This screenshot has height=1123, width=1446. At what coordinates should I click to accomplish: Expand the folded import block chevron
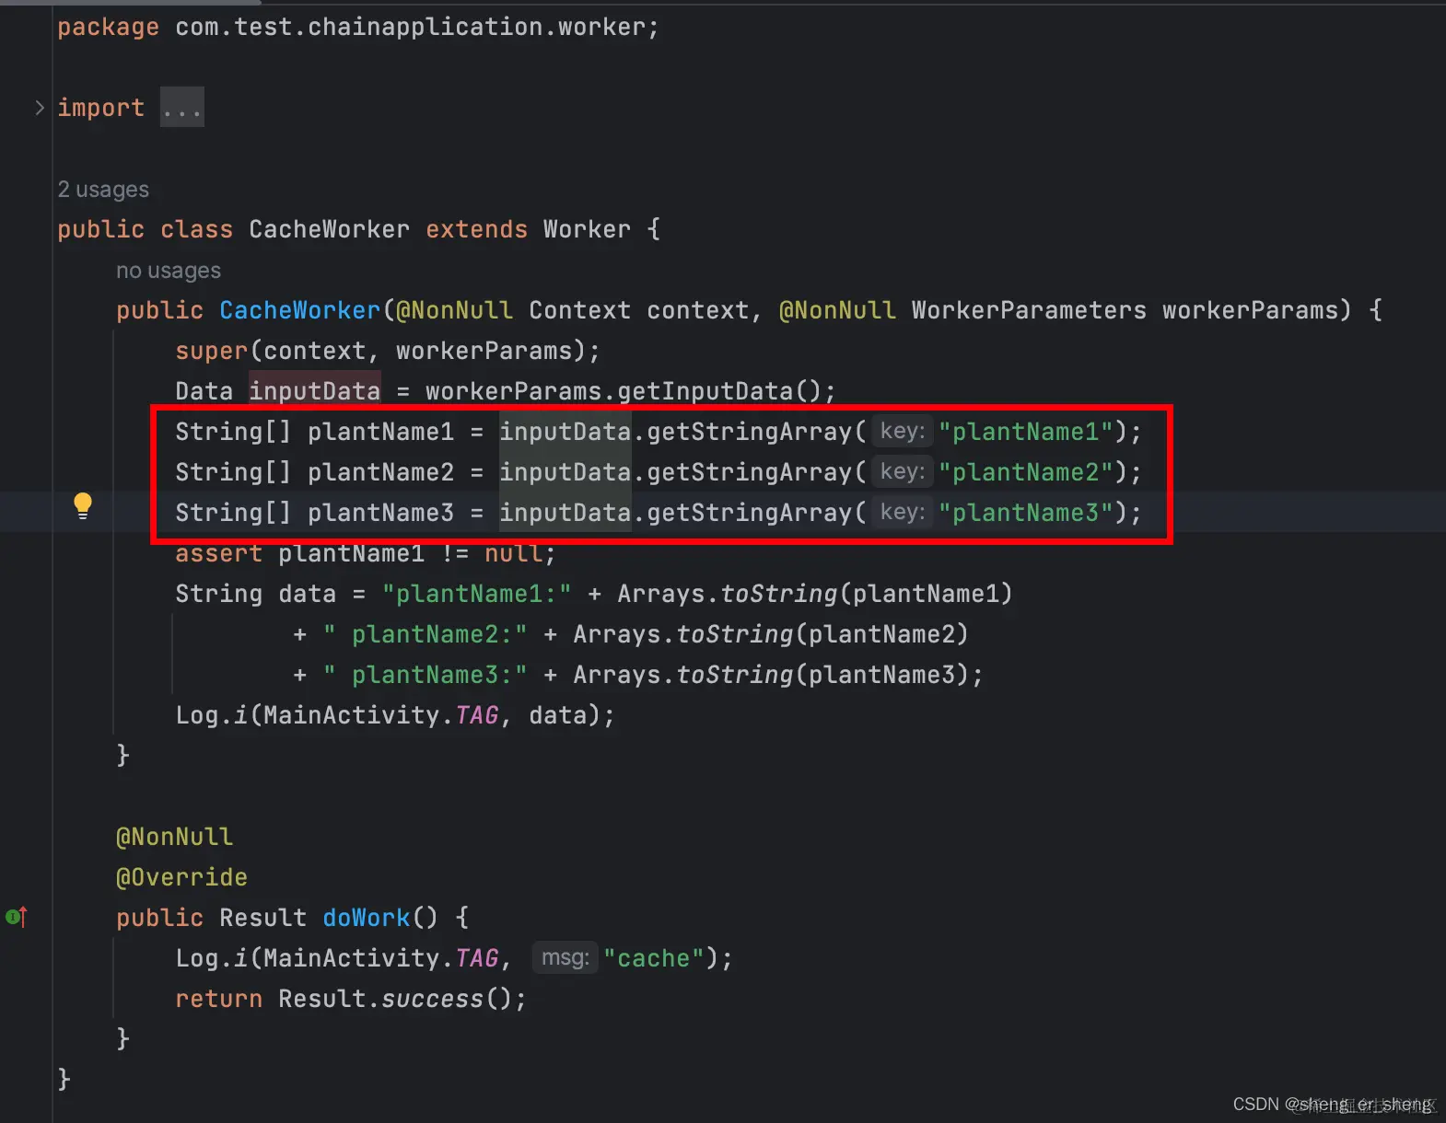pyautogui.click(x=40, y=108)
